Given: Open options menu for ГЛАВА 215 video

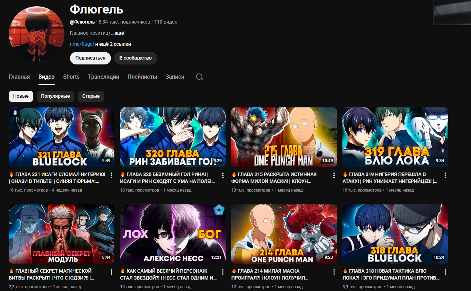Looking at the screenshot, I should point(334,175).
